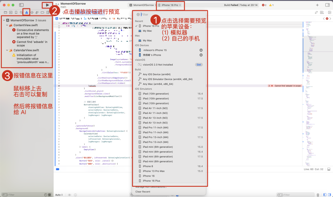
Task: Click the yellow warning count badge showing 1
Action: [x=271, y=5]
